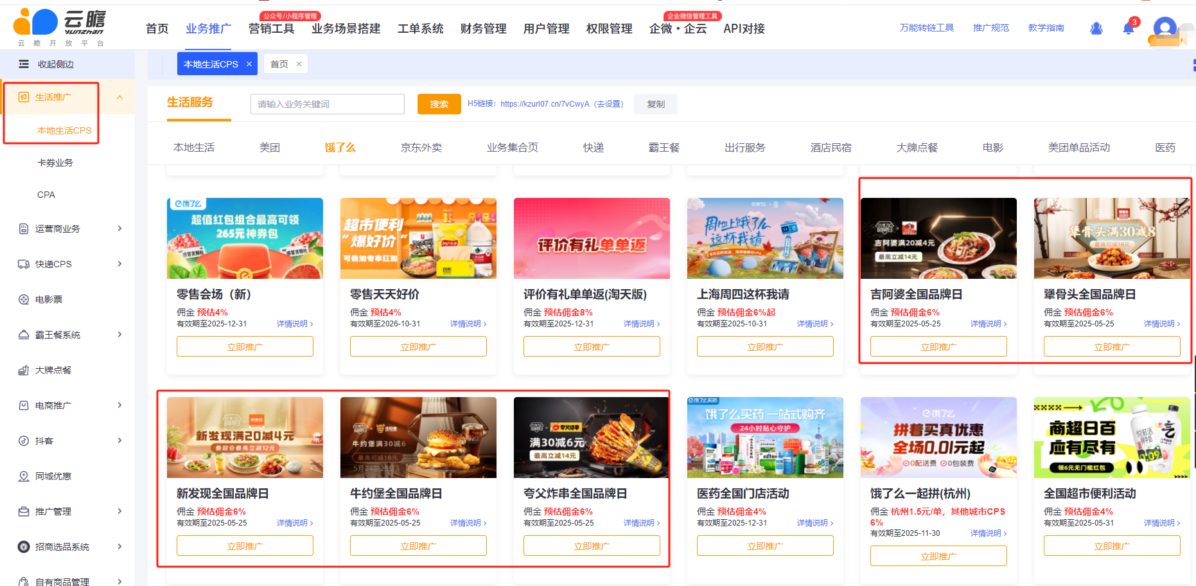Image resolution: width=1196 pixels, height=586 pixels.
Task: Expand the 电商推广 chevron
Action: [x=119, y=405]
